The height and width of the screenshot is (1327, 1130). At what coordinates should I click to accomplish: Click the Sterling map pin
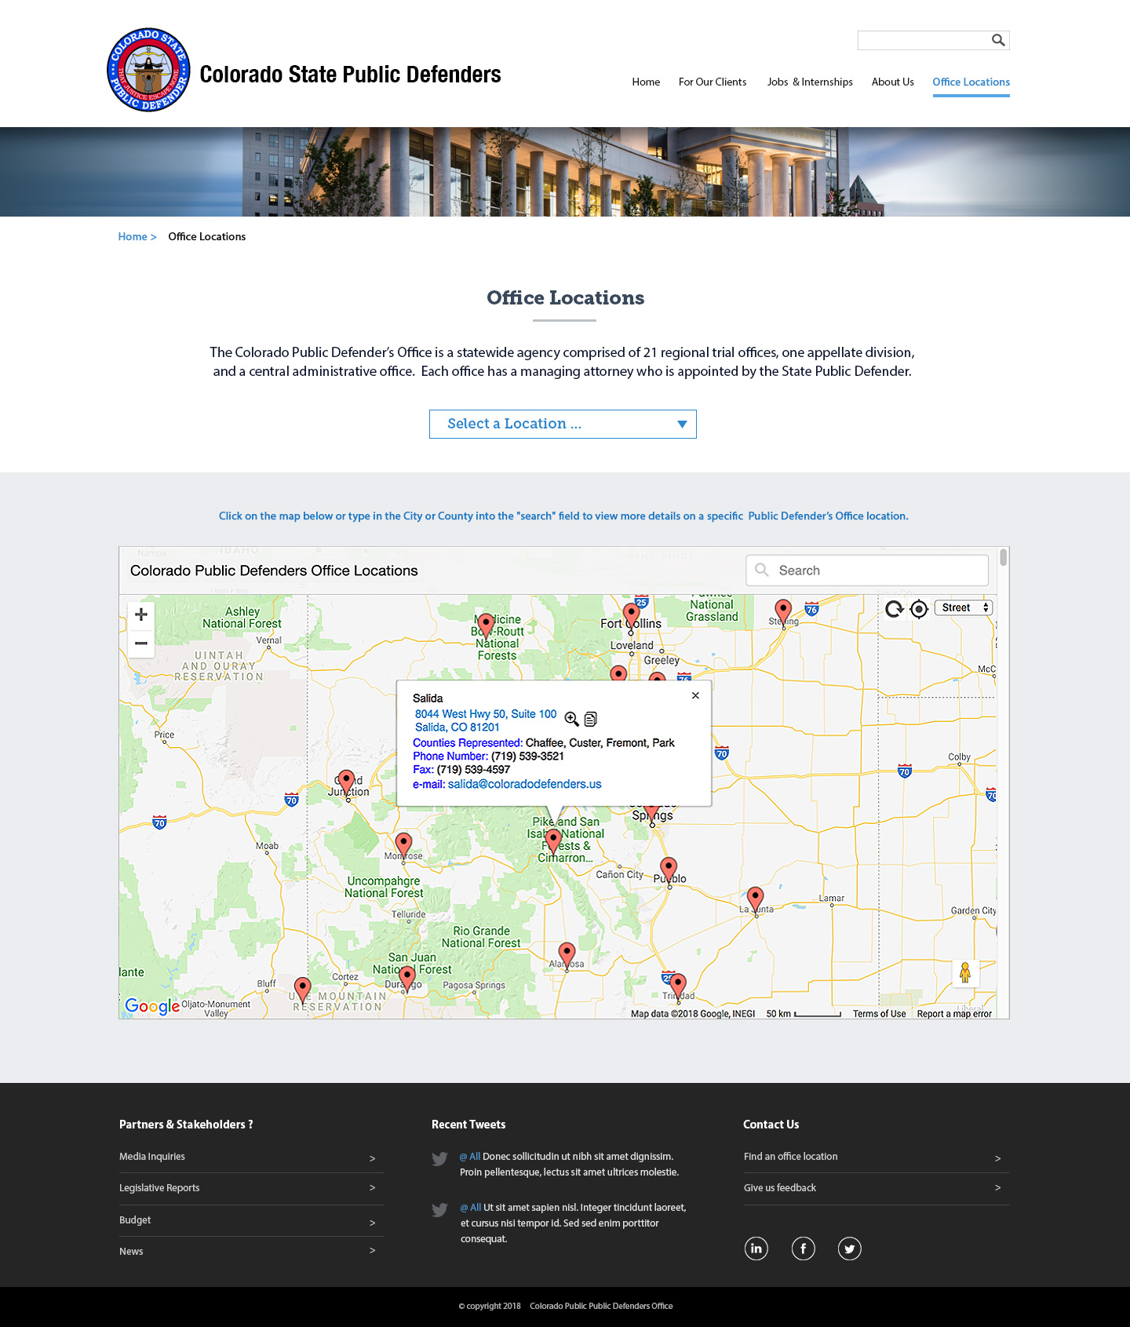[783, 612]
